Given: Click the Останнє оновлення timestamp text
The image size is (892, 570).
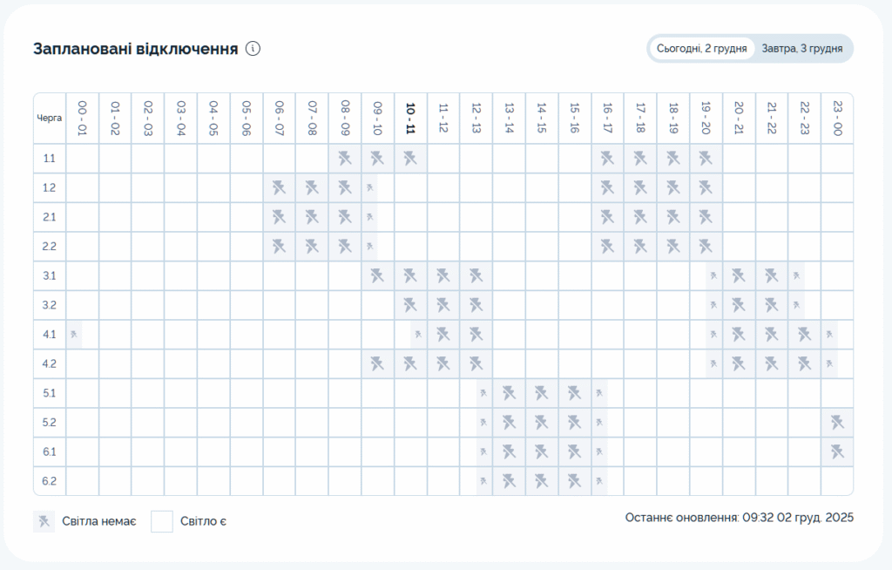Looking at the screenshot, I should click(739, 518).
